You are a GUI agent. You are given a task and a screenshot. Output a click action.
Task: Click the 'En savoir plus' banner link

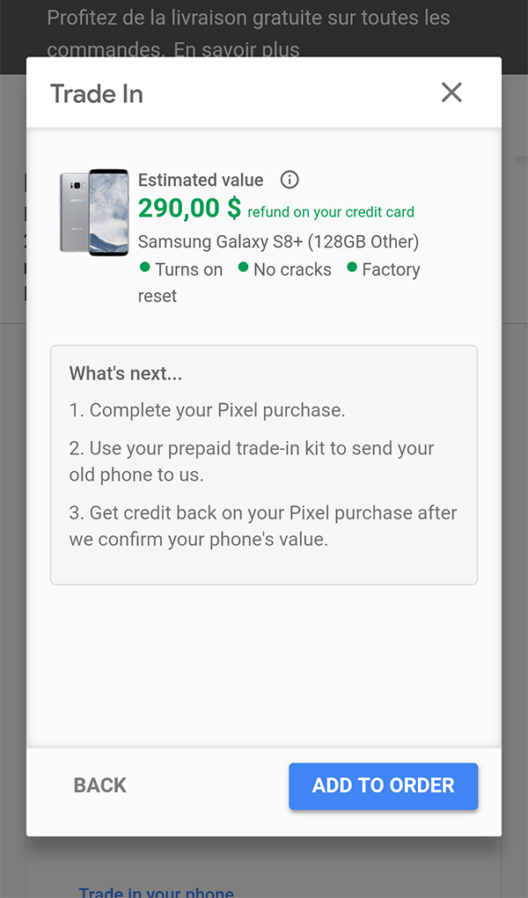[x=237, y=50]
